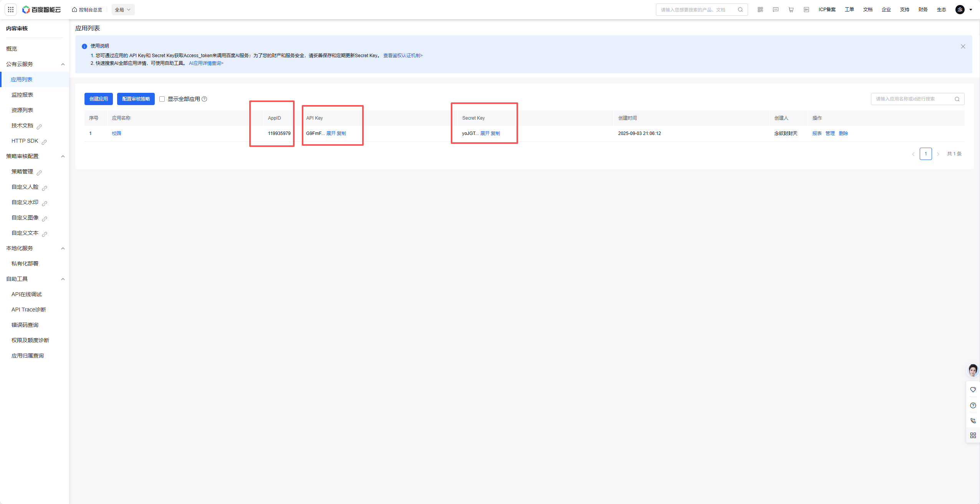Viewport: 980px width, 504px height.
Task: Open the shopping cart icon
Action: click(791, 10)
